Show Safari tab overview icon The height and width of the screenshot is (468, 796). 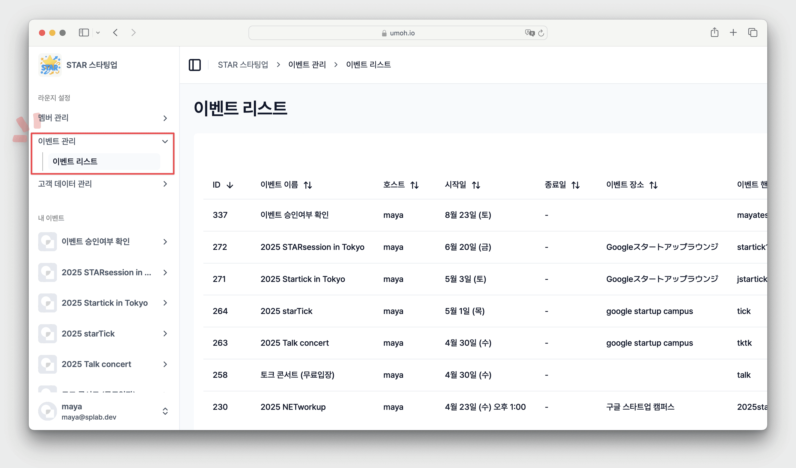tap(753, 33)
